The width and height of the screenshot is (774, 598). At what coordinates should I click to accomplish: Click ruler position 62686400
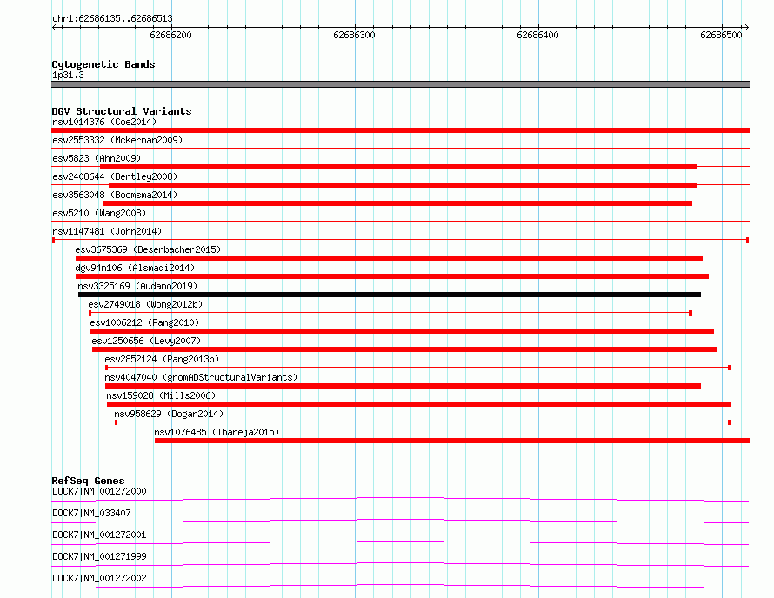[537, 35]
